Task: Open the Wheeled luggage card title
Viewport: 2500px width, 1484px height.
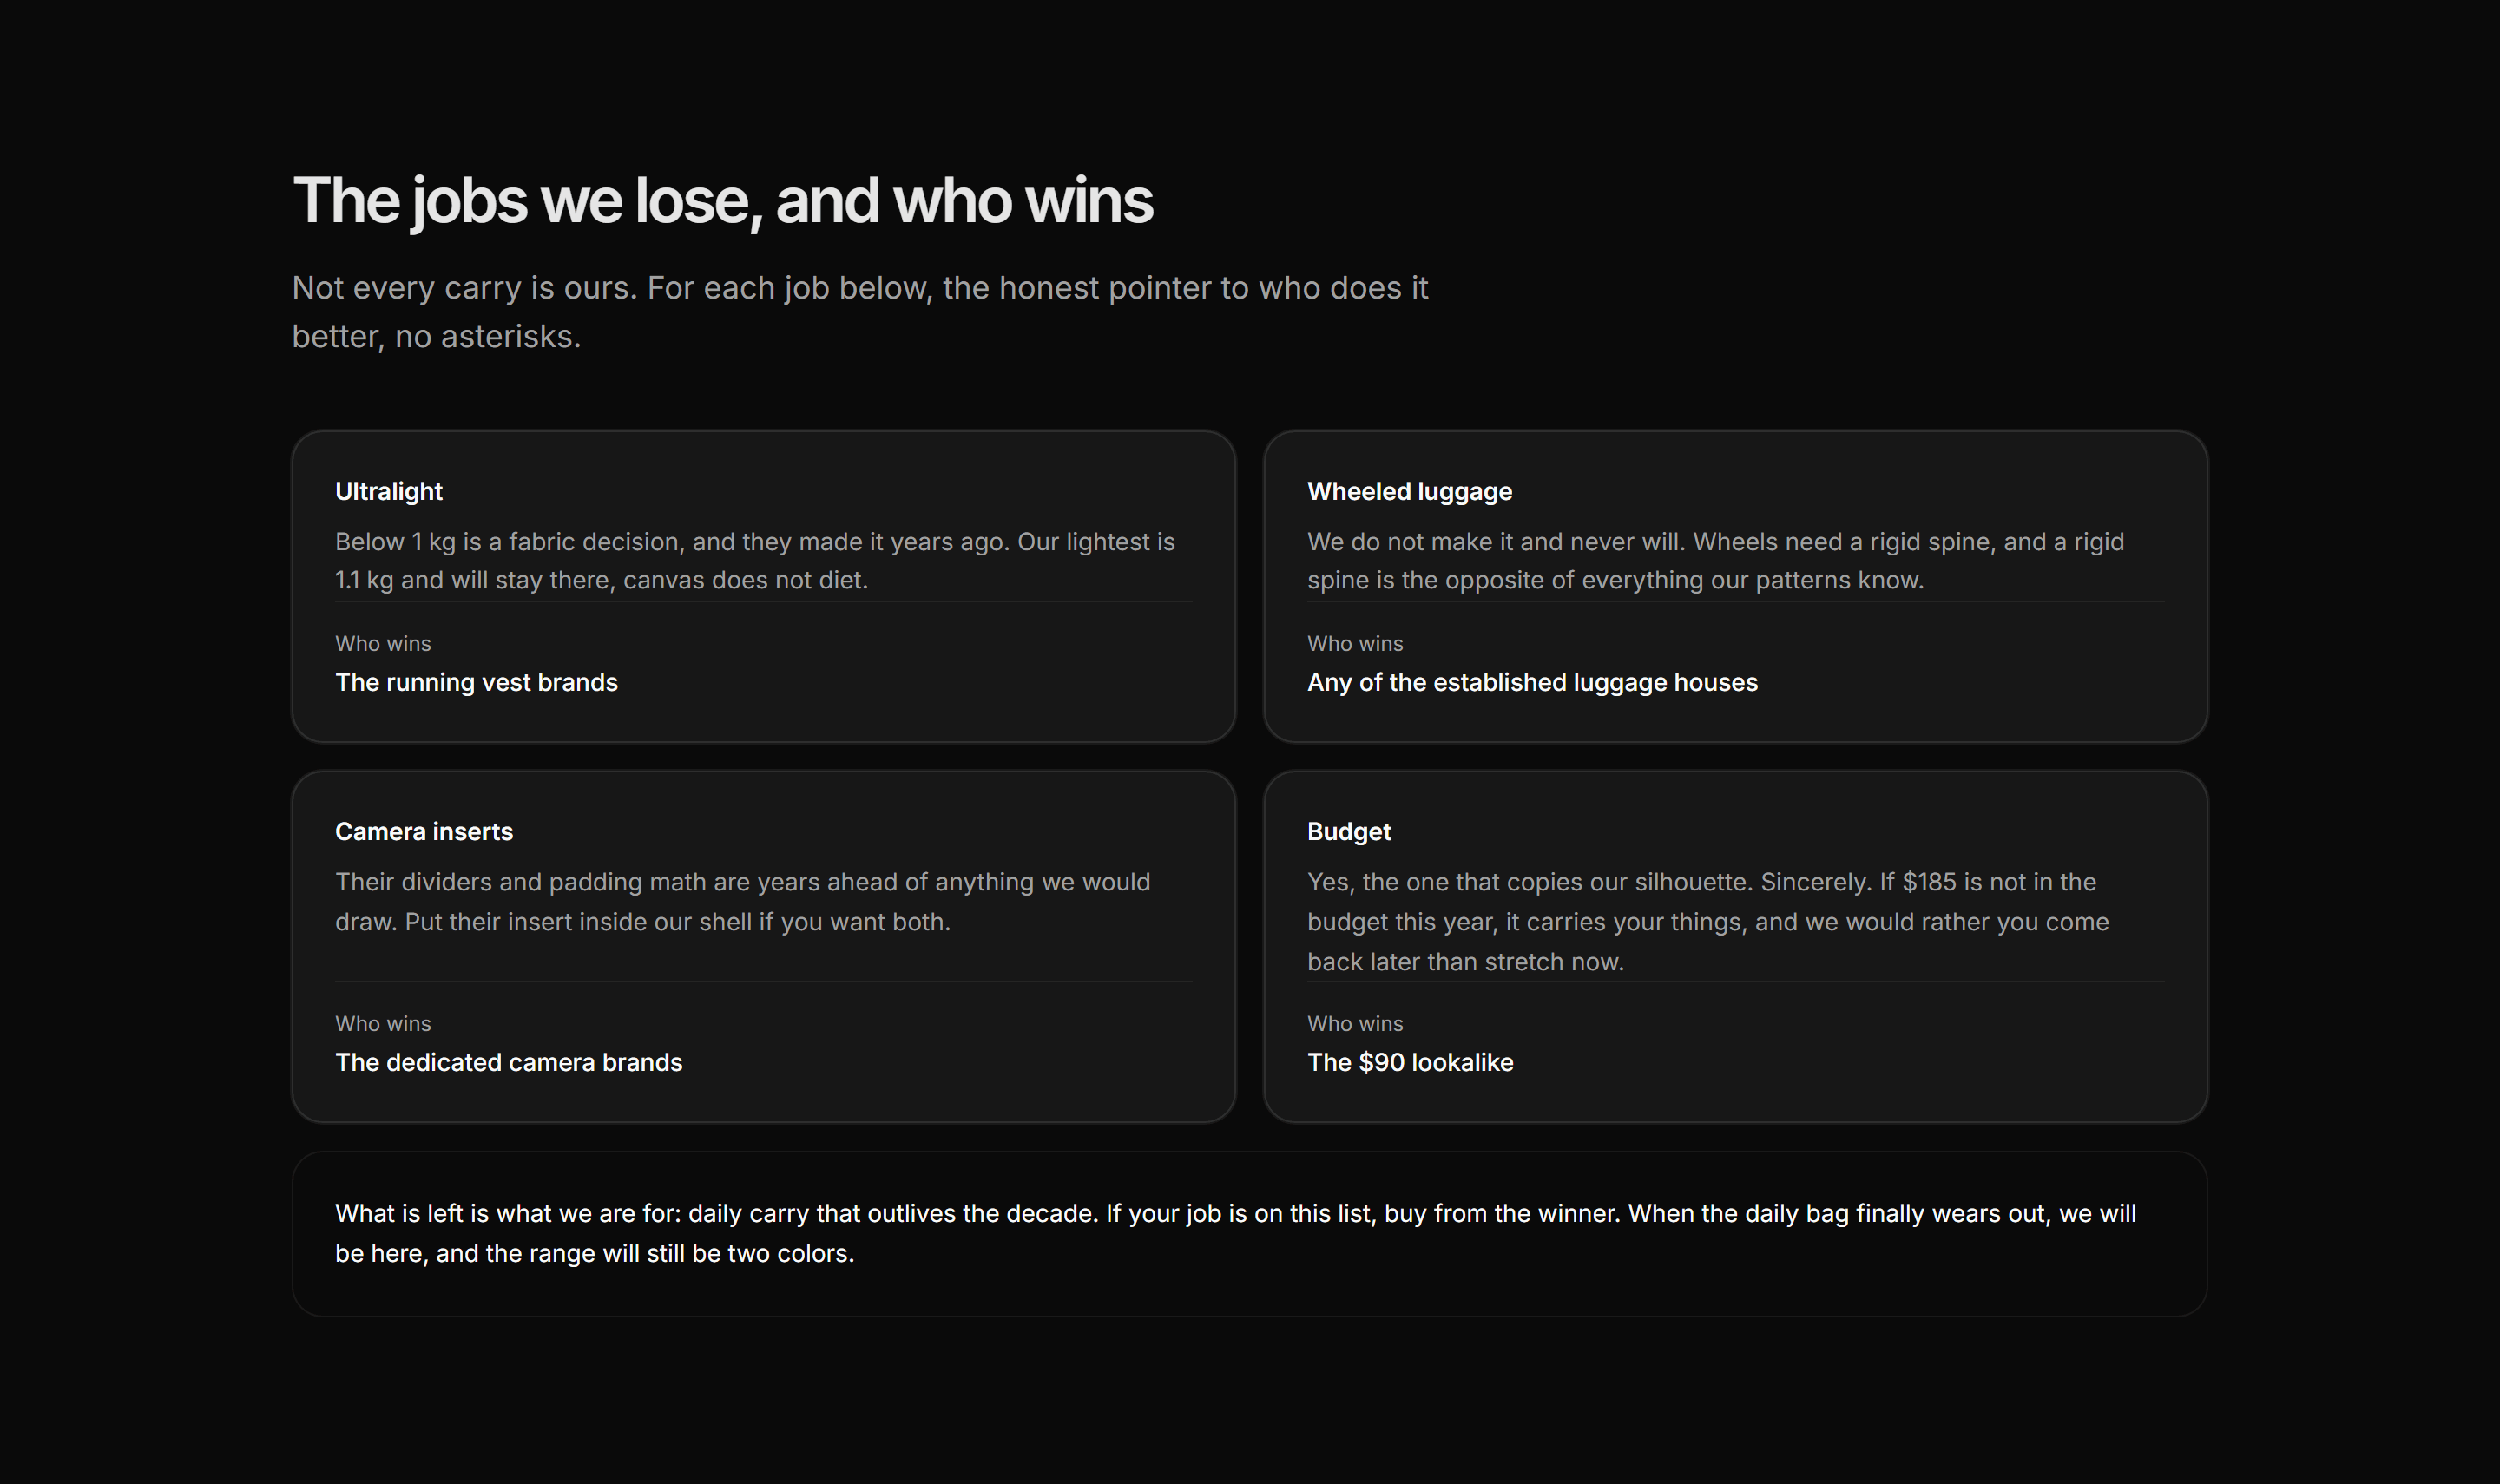Action: [x=1409, y=491]
